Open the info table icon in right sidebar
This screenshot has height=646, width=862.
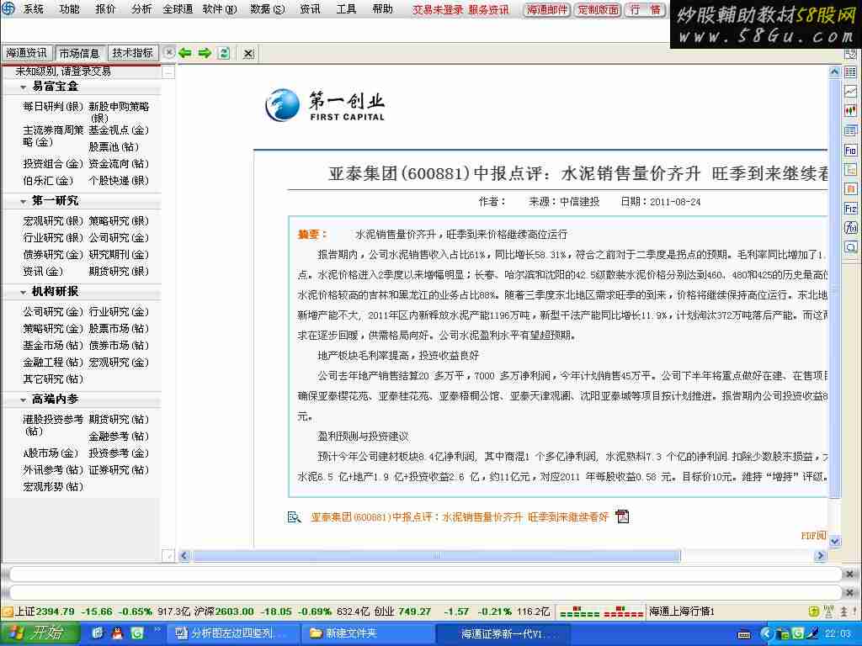pyautogui.click(x=850, y=130)
